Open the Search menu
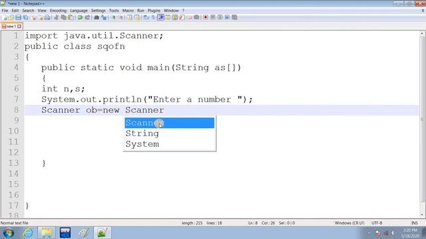 pos(28,11)
